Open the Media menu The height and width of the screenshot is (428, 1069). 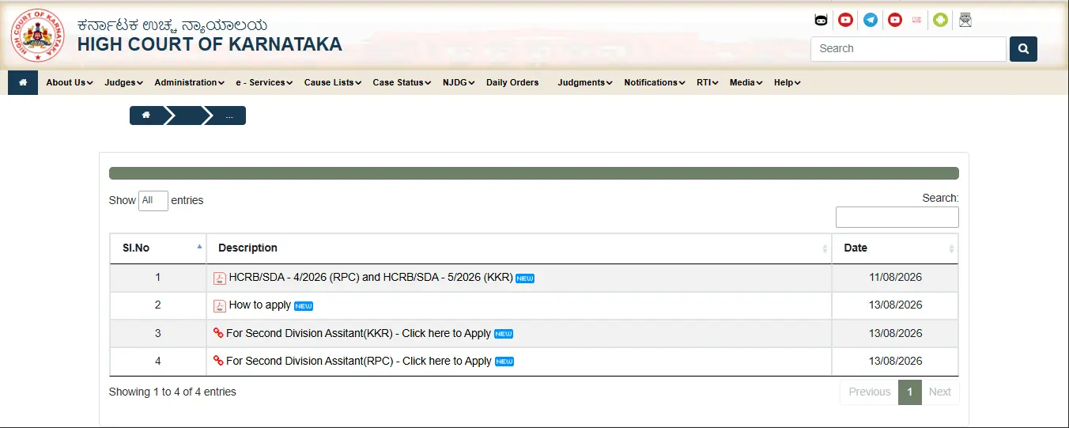click(x=746, y=82)
